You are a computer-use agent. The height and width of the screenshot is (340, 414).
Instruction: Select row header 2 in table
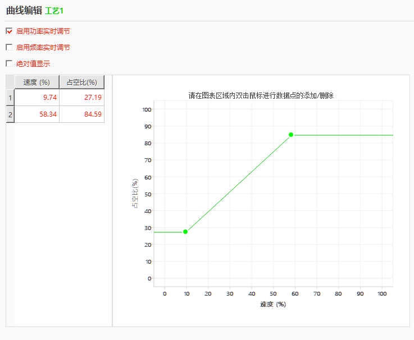10,114
